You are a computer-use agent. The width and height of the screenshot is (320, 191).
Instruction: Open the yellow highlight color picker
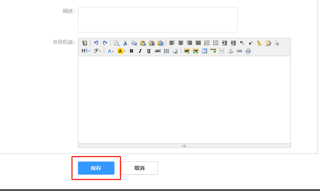tap(121, 51)
